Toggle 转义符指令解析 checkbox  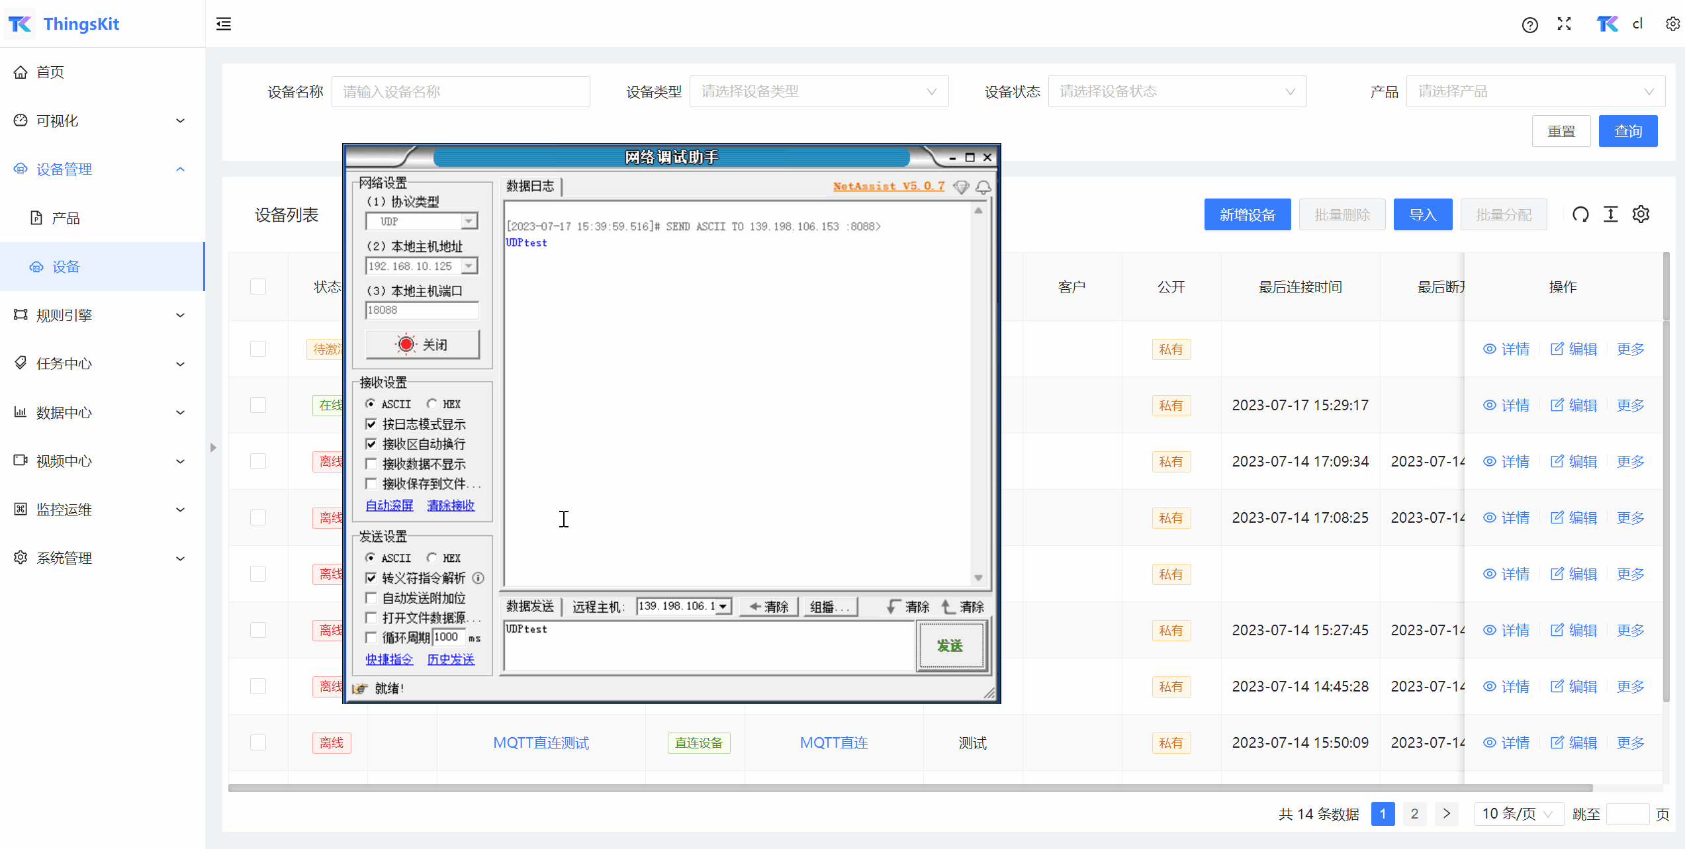point(371,578)
